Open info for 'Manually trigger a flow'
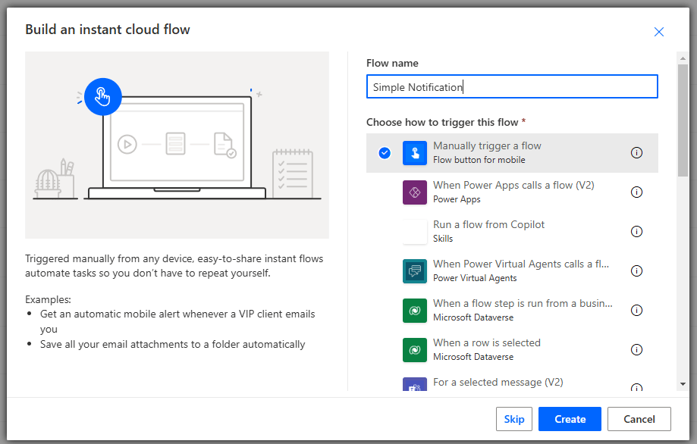This screenshot has height=444, width=697. pos(636,153)
